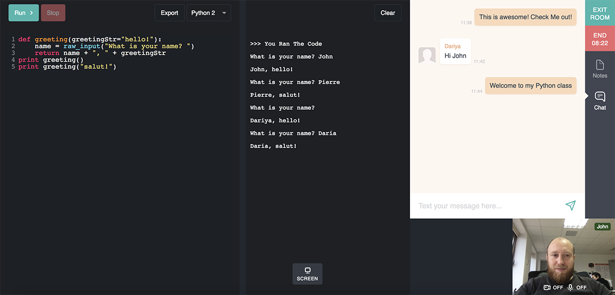Image resolution: width=615 pixels, height=295 pixels.
Task: Click the 11:44 message timestamp
Action: click(477, 92)
